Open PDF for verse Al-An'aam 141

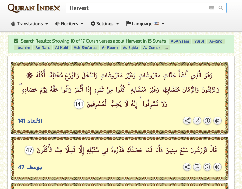pyautogui.click(x=197, y=120)
